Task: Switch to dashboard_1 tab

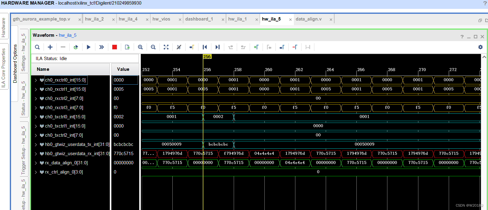Action: pyautogui.click(x=199, y=19)
